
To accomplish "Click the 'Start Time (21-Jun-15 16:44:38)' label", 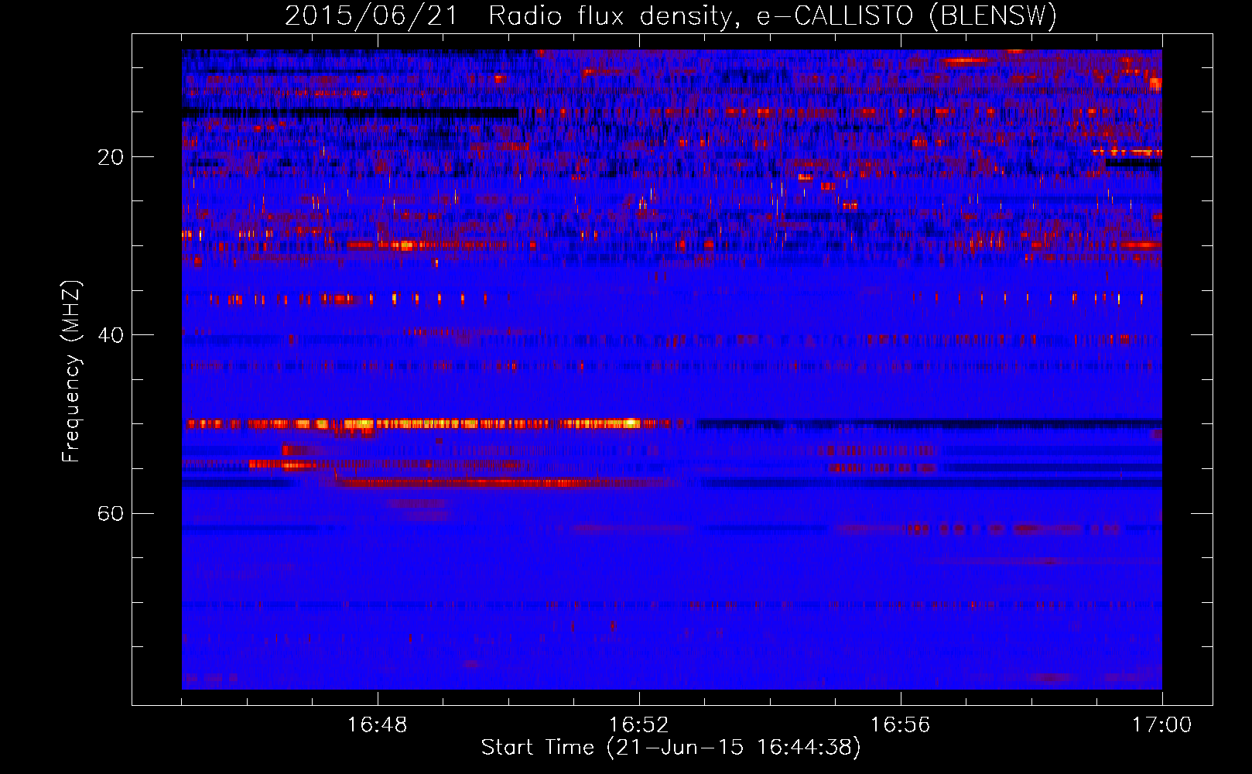I will coord(671,748).
